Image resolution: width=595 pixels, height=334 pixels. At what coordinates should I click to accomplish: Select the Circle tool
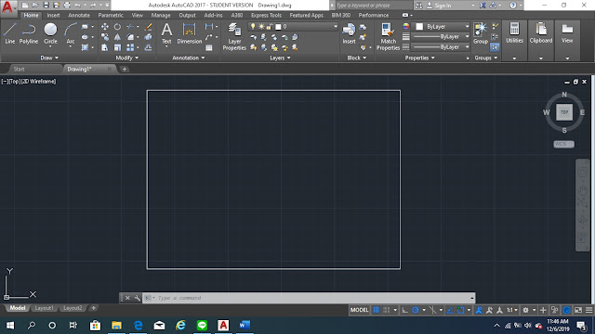(50, 33)
